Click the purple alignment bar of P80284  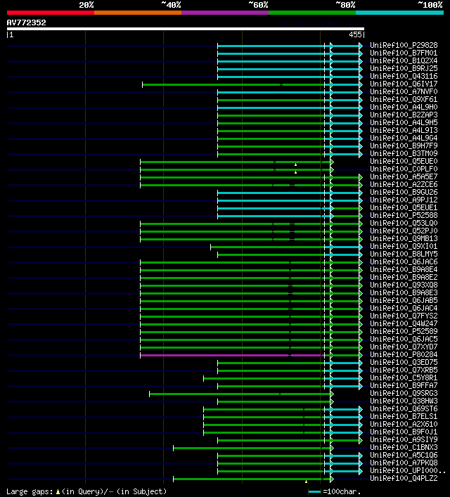pyautogui.click(x=231, y=355)
